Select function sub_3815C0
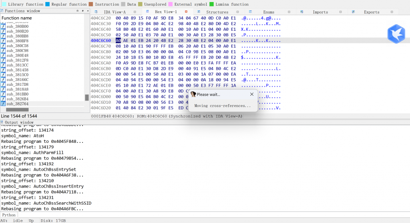The width and height of the screenshot is (410, 223). (x=17, y=75)
